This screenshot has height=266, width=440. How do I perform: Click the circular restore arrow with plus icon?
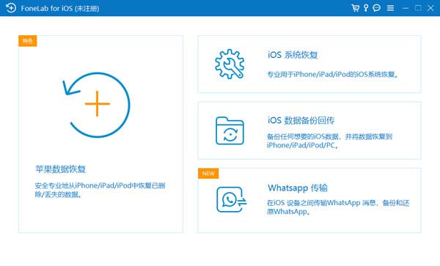(96, 105)
